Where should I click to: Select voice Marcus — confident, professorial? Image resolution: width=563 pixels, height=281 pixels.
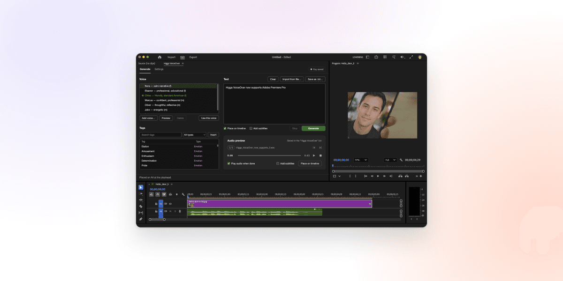point(178,100)
